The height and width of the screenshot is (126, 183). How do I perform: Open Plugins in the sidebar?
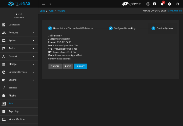tap(19, 96)
